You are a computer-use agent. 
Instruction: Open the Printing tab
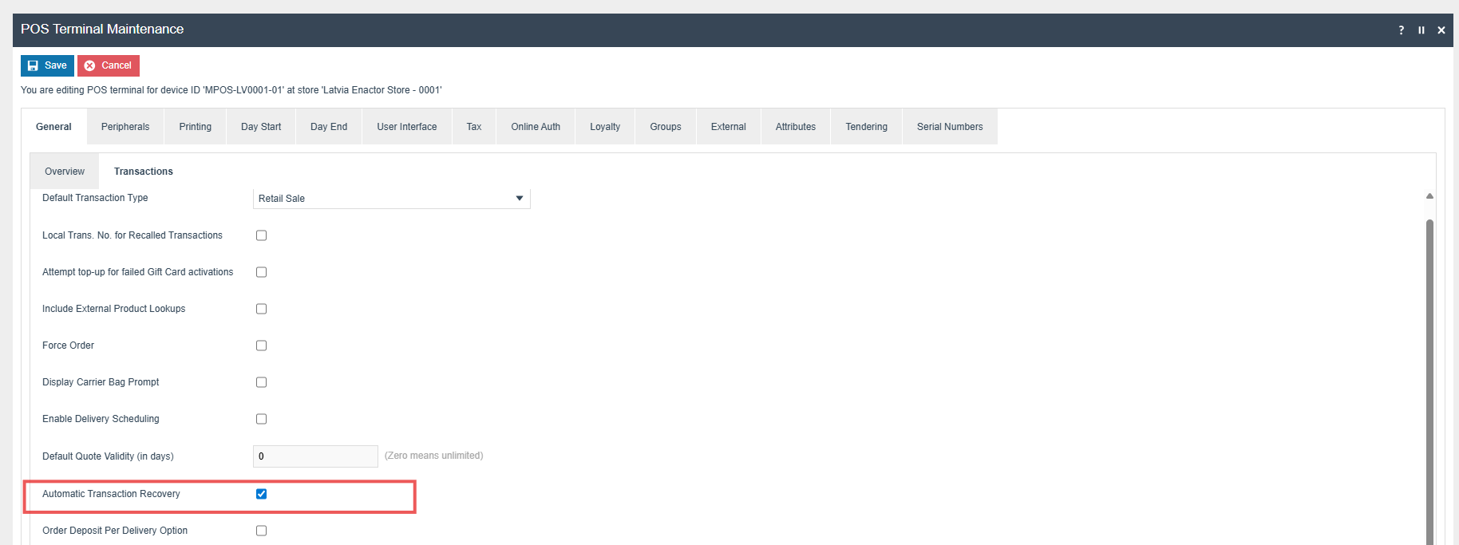pos(196,127)
